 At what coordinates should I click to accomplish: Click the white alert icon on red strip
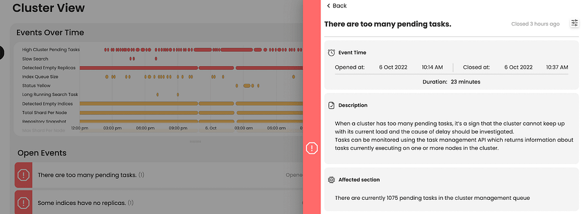(312, 148)
